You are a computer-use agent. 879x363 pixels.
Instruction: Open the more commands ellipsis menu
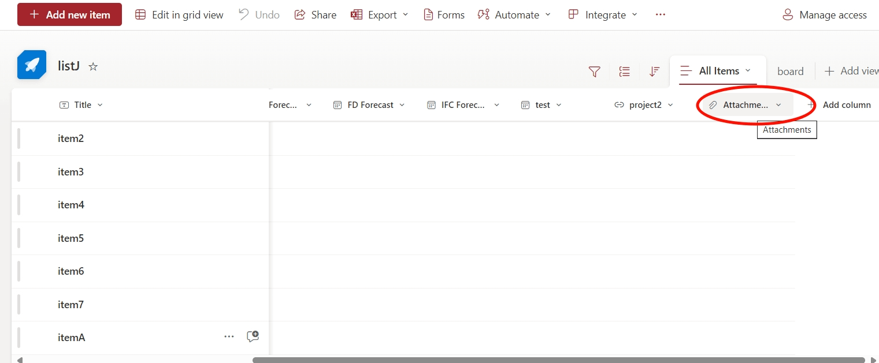click(661, 15)
